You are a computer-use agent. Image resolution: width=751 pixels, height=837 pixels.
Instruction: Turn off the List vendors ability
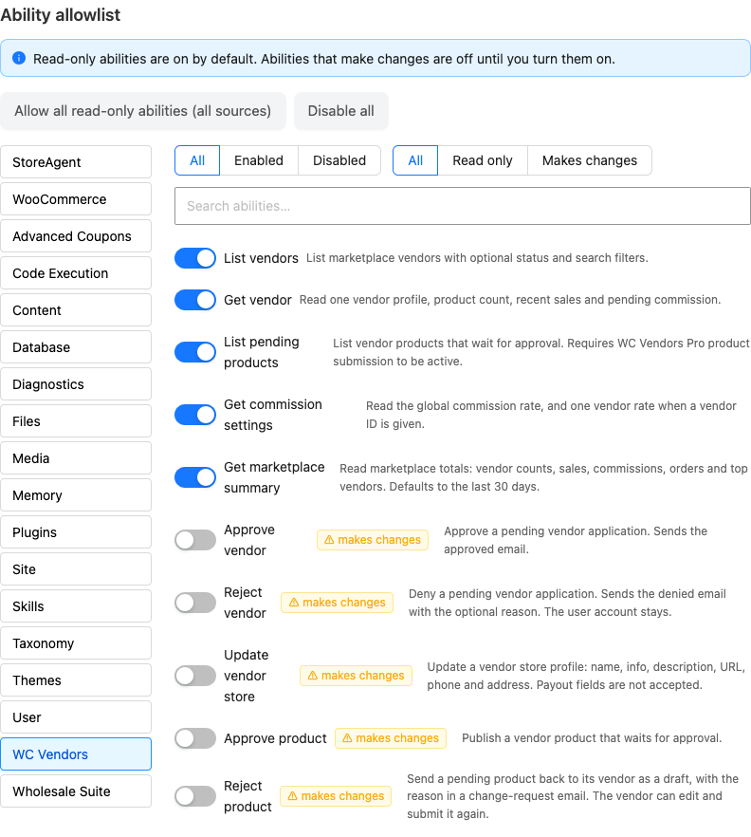point(195,258)
